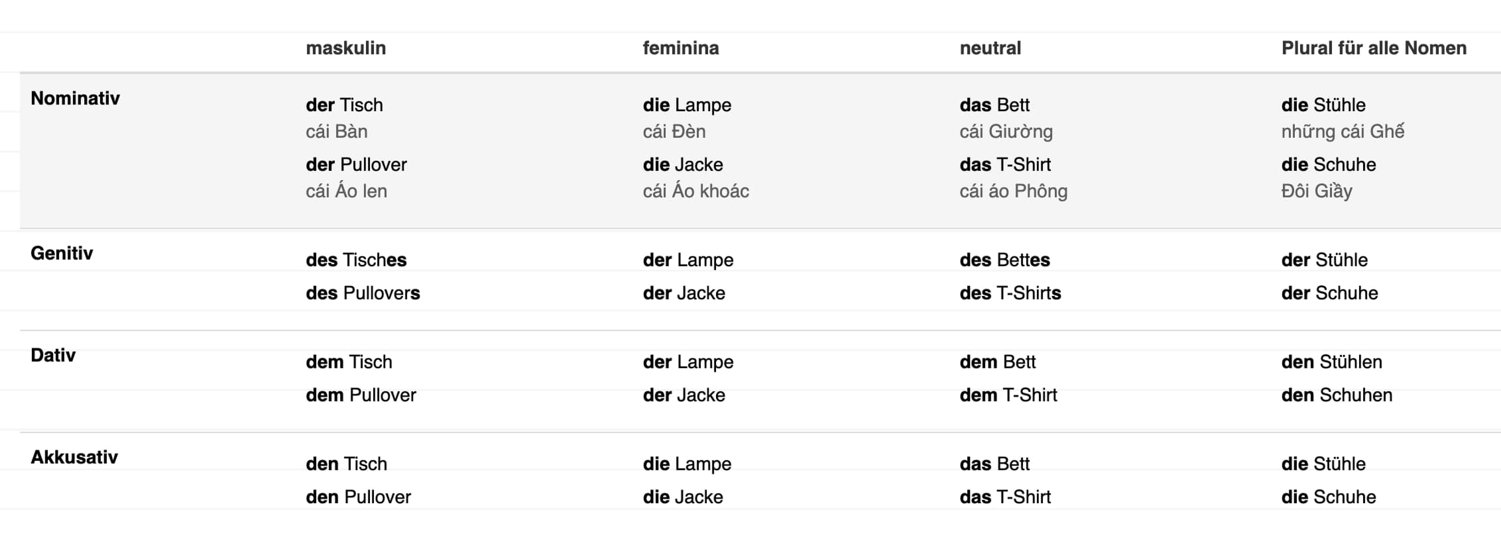Click the feminina column header
This screenshot has height=539, width=1501.
coord(681,48)
